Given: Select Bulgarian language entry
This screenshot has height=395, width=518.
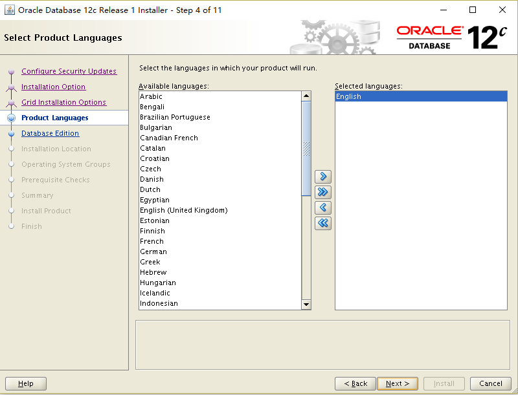Looking at the screenshot, I should [x=220, y=127].
